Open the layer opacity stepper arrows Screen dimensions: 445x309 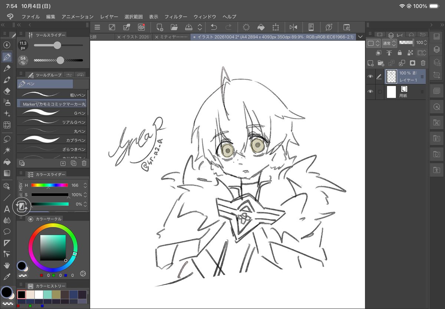tap(426, 43)
